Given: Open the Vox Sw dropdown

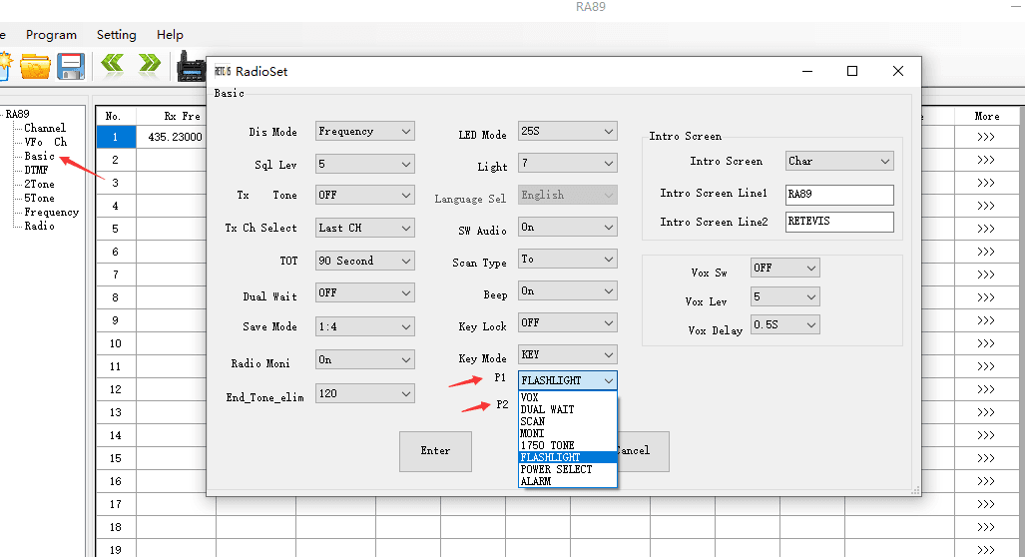Looking at the screenshot, I should 784,269.
